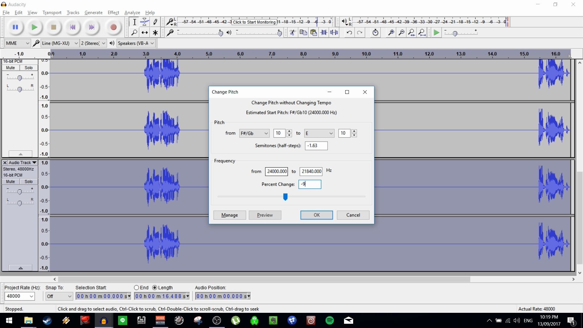Open the F#/Gb pitch dropdown
Viewport: 583px width, 328px height.
click(x=254, y=133)
